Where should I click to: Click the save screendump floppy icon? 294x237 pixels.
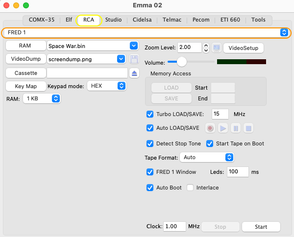click(135, 59)
